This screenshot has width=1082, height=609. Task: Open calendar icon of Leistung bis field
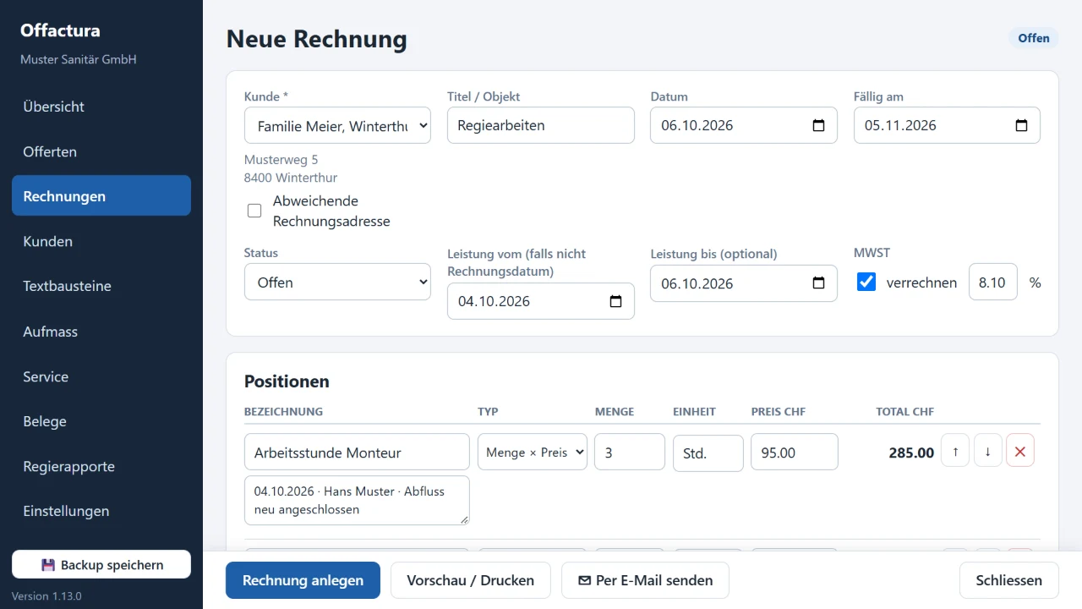click(818, 283)
